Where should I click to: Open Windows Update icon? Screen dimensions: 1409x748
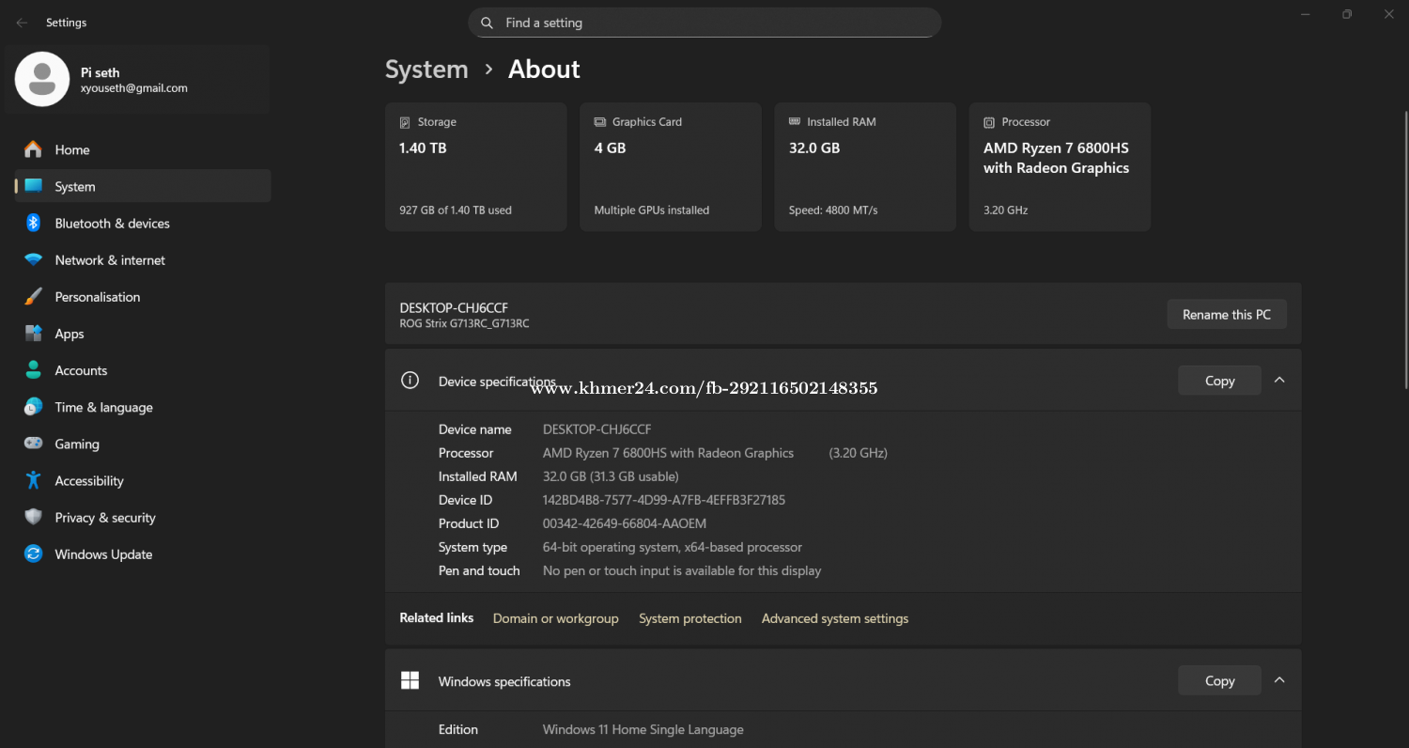(34, 554)
